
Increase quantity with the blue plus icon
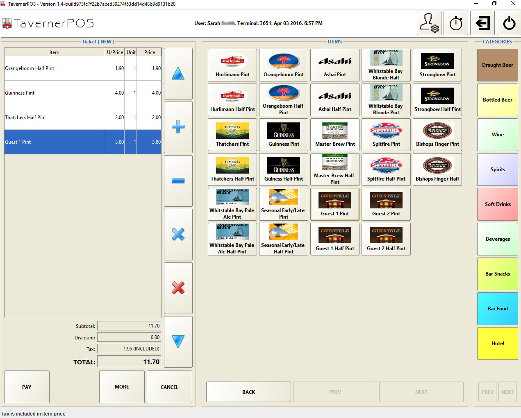tap(178, 127)
